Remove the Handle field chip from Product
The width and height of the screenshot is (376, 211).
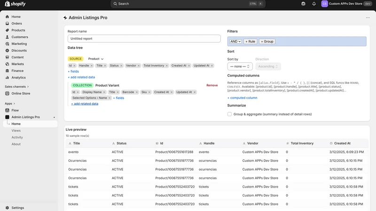92,66
